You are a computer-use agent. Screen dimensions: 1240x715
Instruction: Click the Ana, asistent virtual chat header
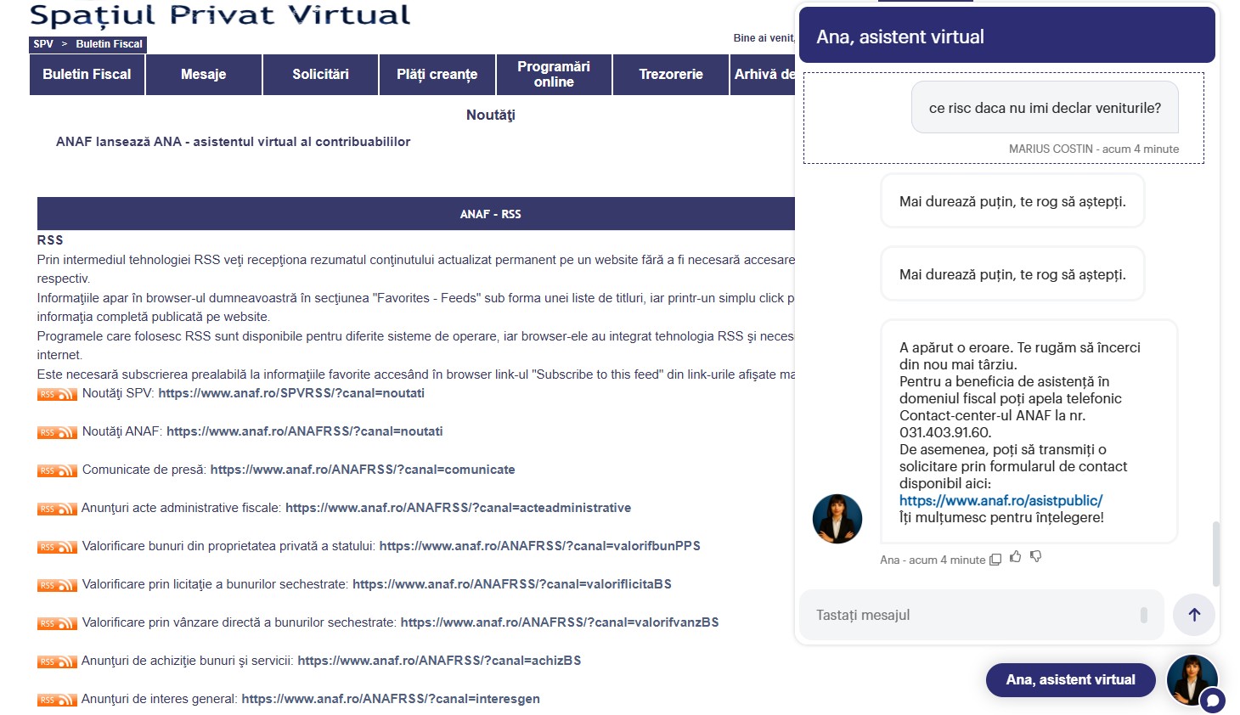click(1007, 37)
